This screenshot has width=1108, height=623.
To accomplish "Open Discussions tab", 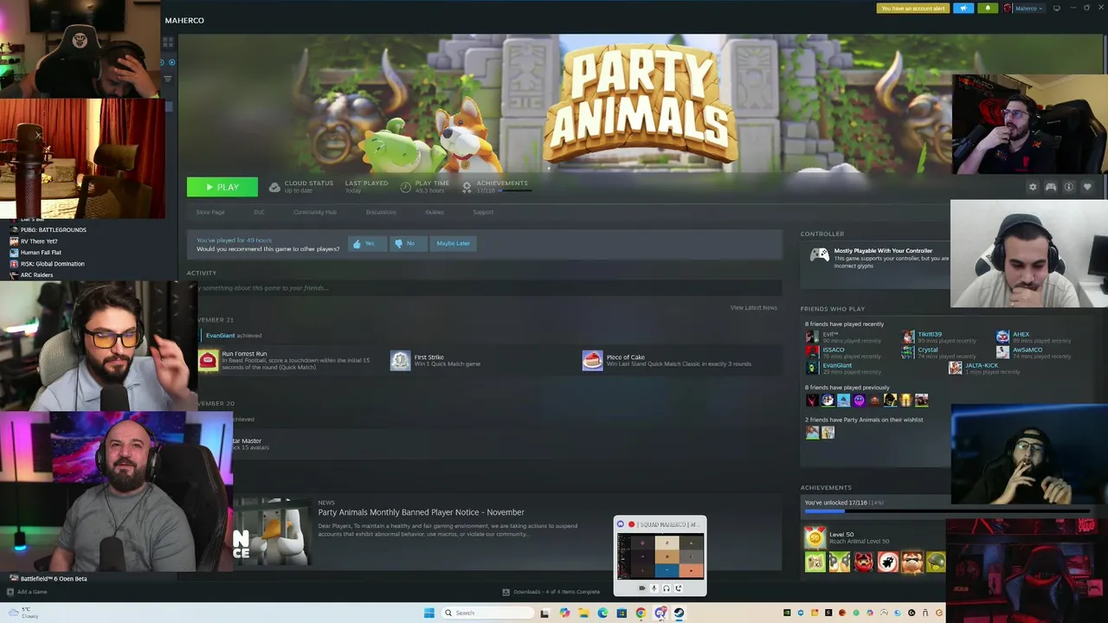I will pos(381,212).
